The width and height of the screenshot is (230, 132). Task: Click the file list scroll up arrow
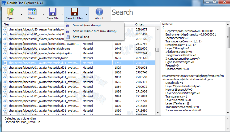[157, 29]
